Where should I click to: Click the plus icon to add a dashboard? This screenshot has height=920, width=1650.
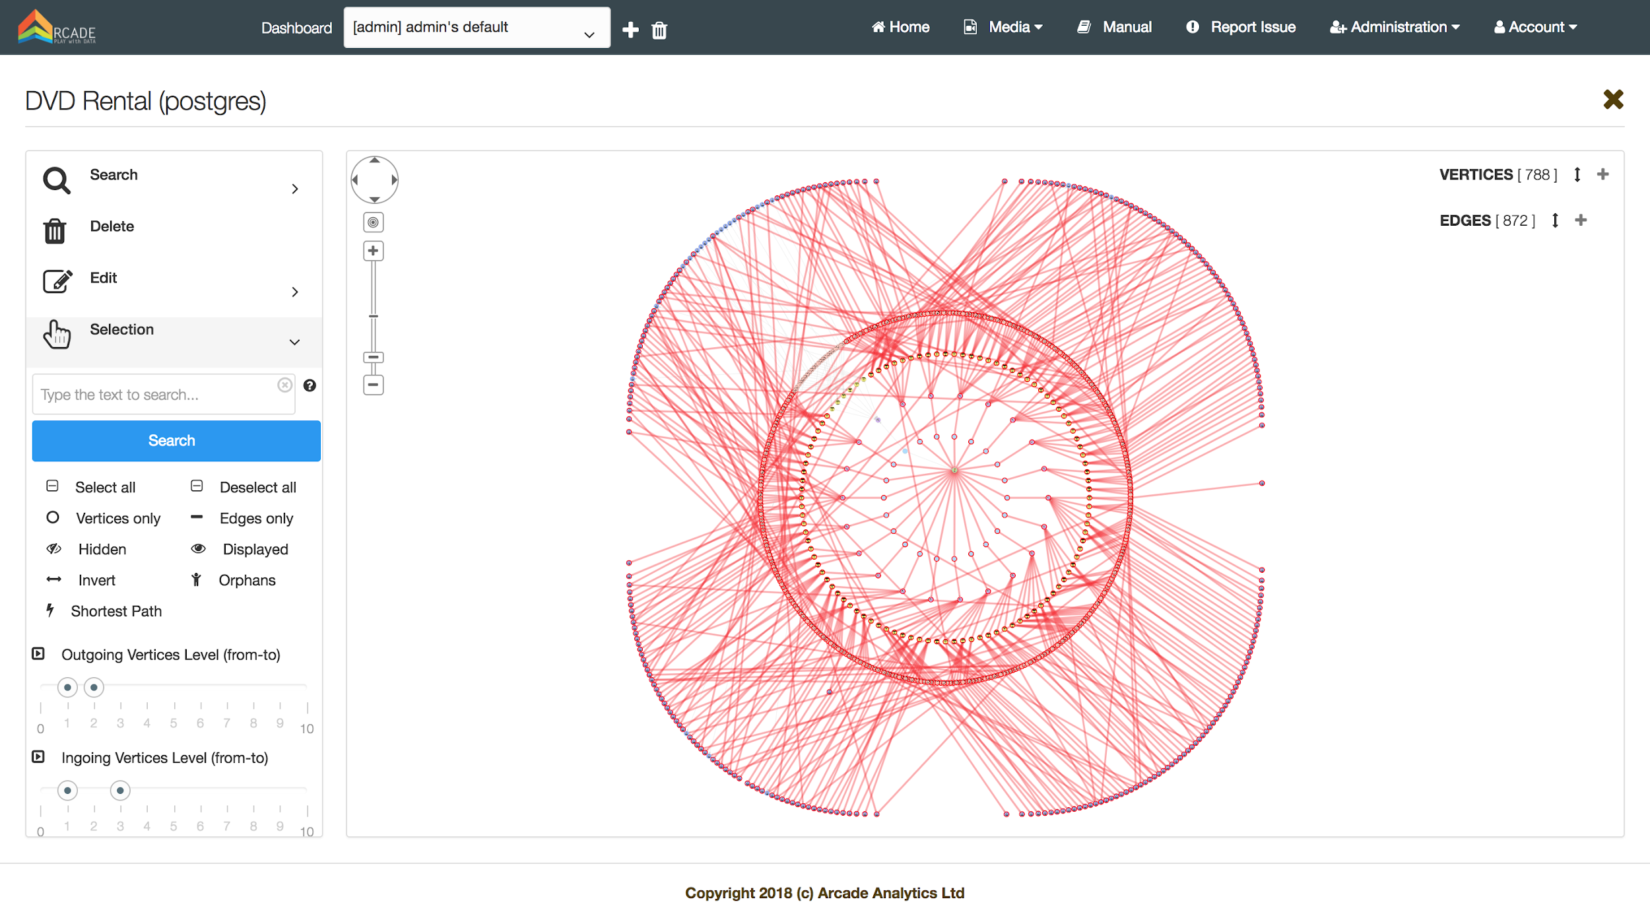(630, 30)
